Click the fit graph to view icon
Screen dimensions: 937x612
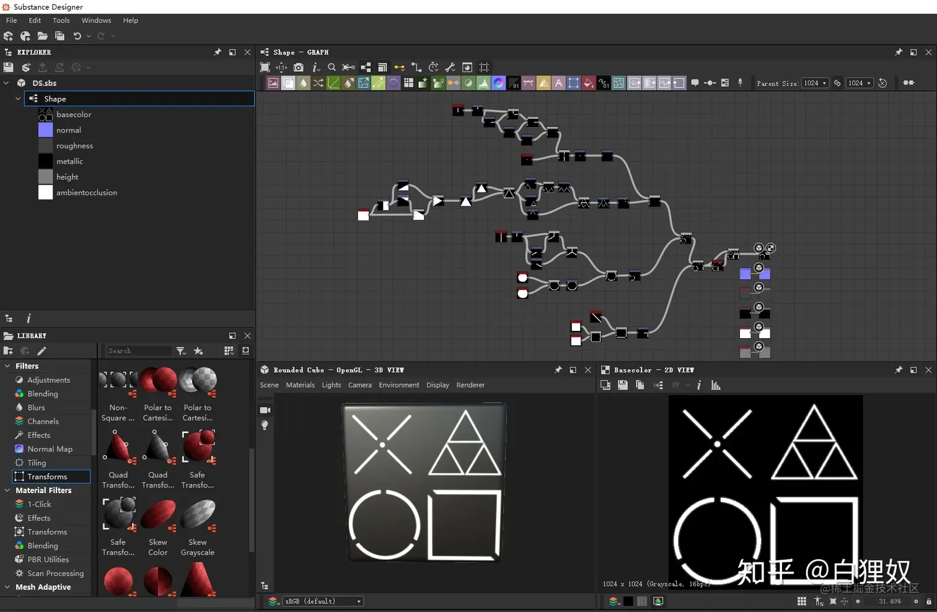[265, 67]
